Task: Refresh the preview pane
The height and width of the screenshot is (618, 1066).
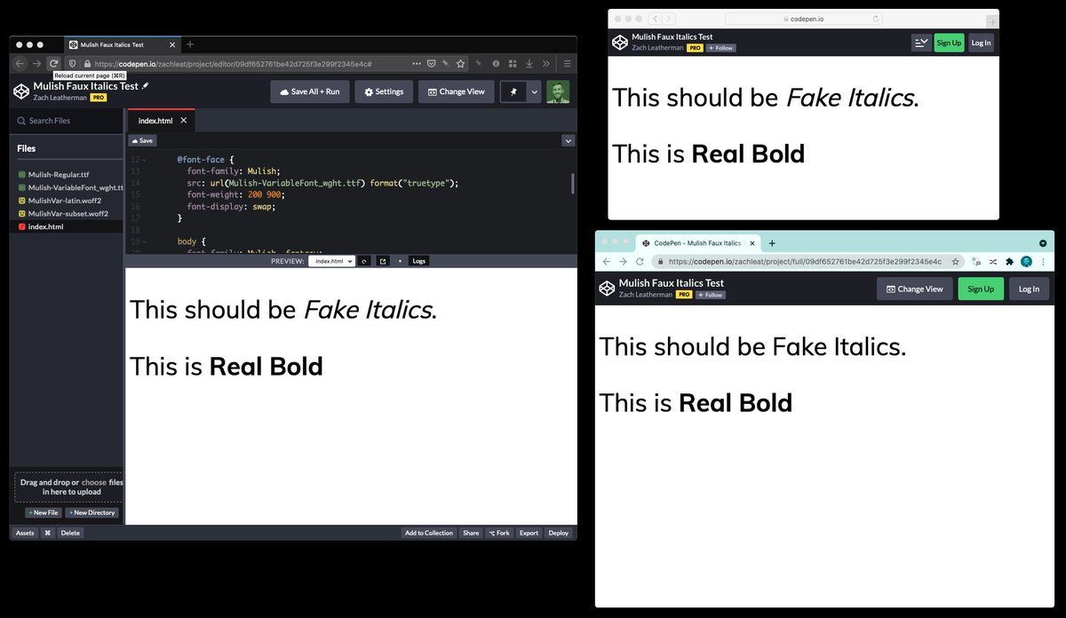Action: tap(364, 261)
